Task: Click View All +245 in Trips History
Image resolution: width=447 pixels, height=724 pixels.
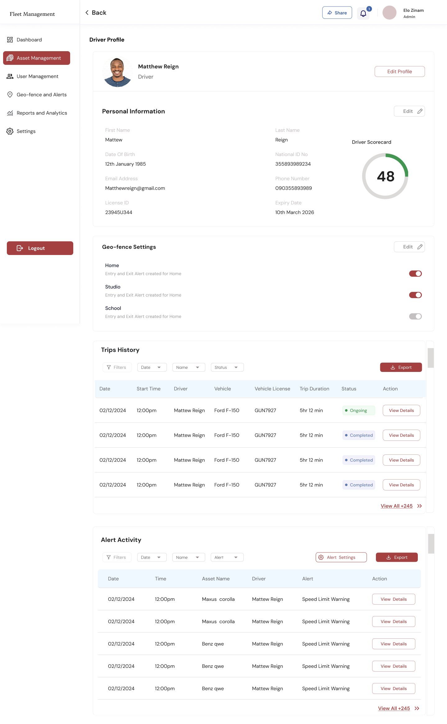Action: click(397, 506)
